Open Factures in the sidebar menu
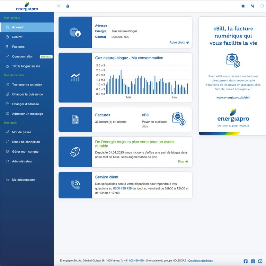This screenshot has height=266, width=266. [27, 47]
